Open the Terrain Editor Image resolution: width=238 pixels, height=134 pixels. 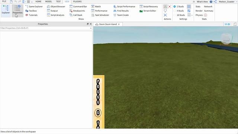coord(148,11)
